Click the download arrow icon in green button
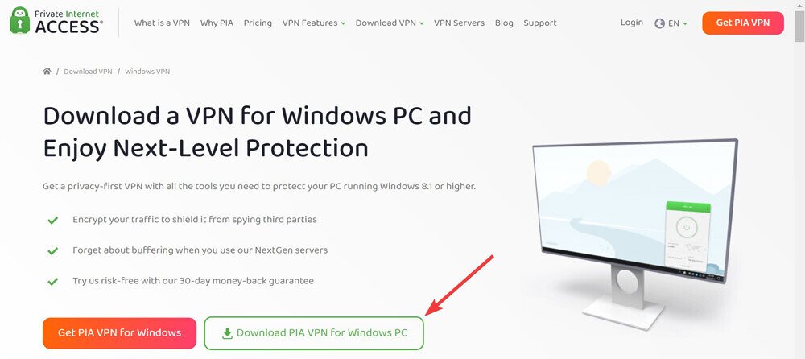The height and width of the screenshot is (359, 805). 227,333
